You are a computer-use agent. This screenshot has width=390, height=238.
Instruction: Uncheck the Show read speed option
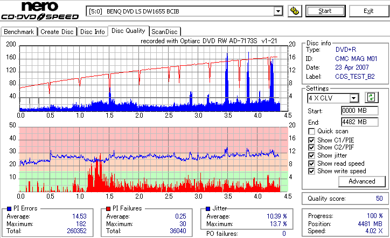click(x=311, y=164)
